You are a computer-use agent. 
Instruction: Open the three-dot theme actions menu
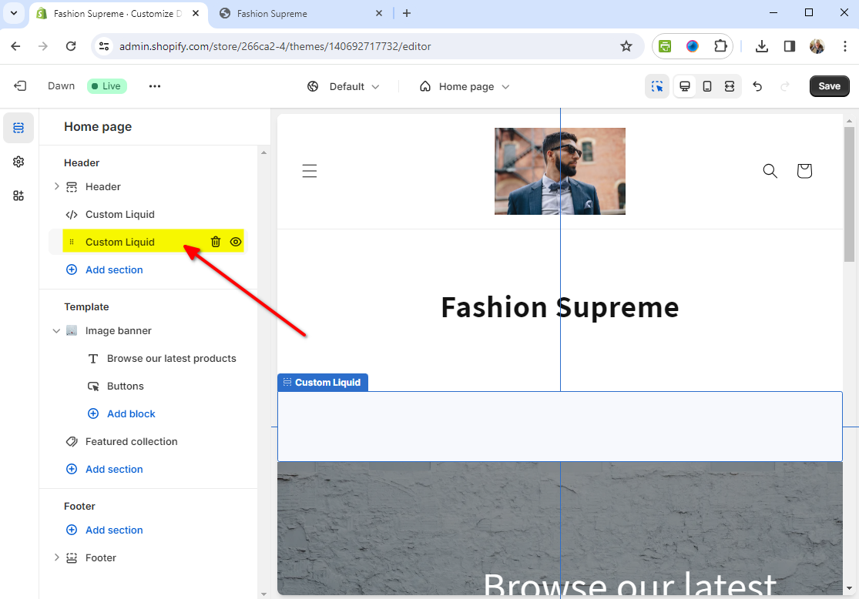[155, 86]
